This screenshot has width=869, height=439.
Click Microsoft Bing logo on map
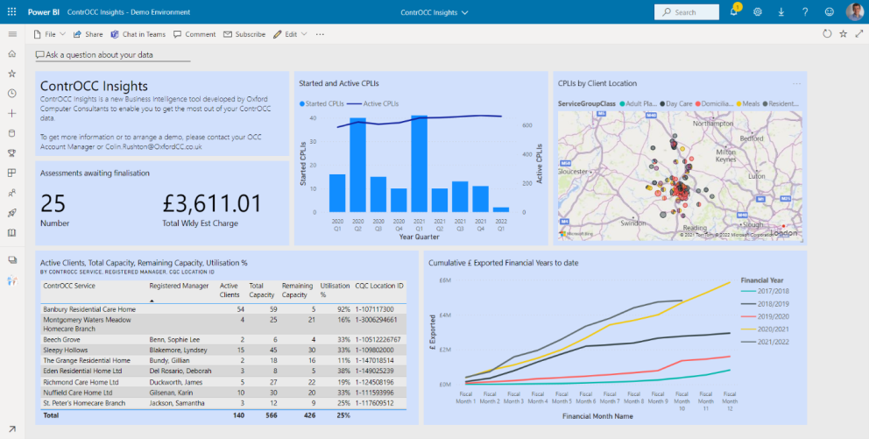coord(576,235)
